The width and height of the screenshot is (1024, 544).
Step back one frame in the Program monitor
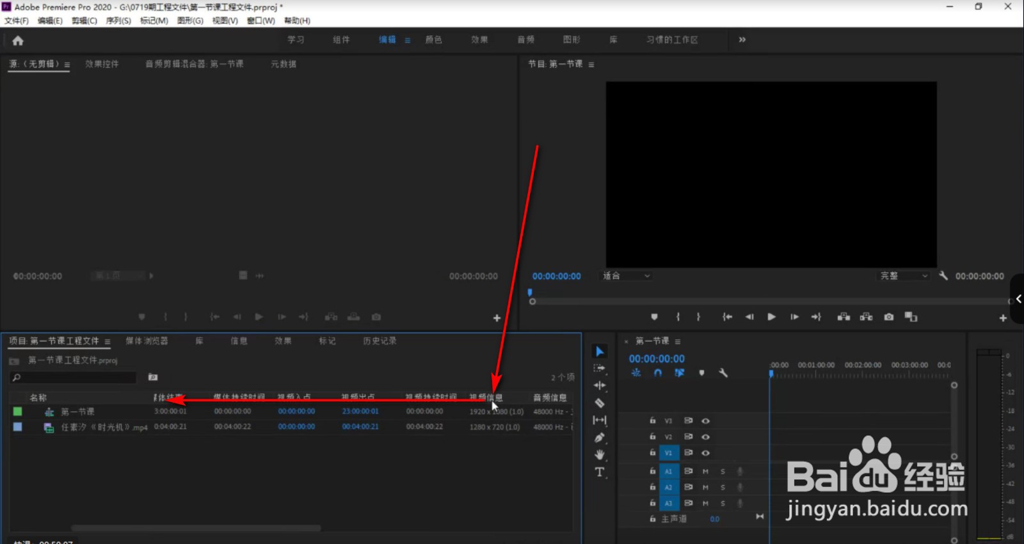pyautogui.click(x=749, y=317)
